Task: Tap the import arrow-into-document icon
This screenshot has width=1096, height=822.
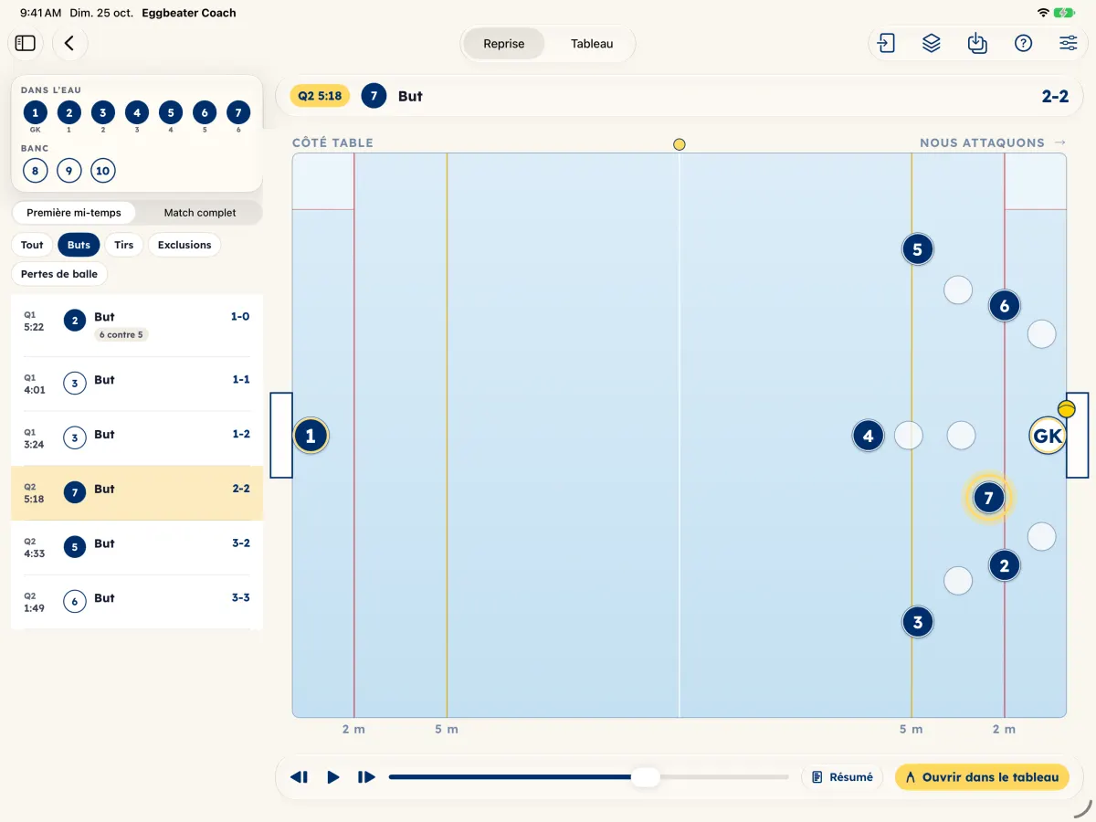Action: [x=886, y=43]
